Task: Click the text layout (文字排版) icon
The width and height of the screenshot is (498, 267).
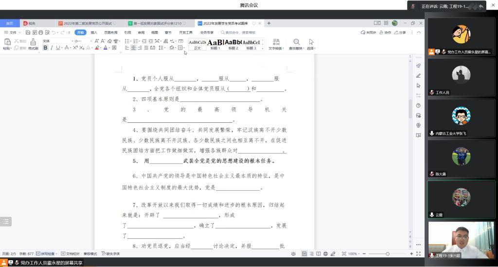Action: (x=276, y=44)
